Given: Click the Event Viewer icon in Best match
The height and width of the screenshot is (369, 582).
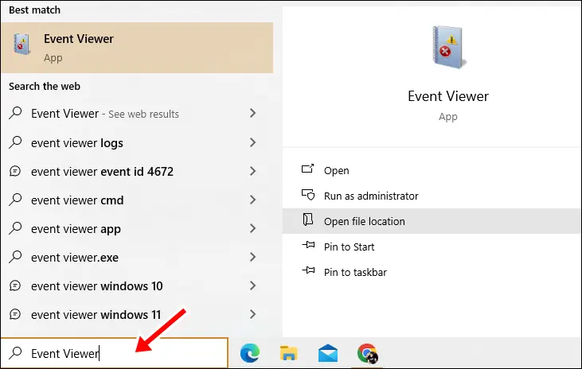Looking at the screenshot, I should pyautogui.click(x=21, y=46).
